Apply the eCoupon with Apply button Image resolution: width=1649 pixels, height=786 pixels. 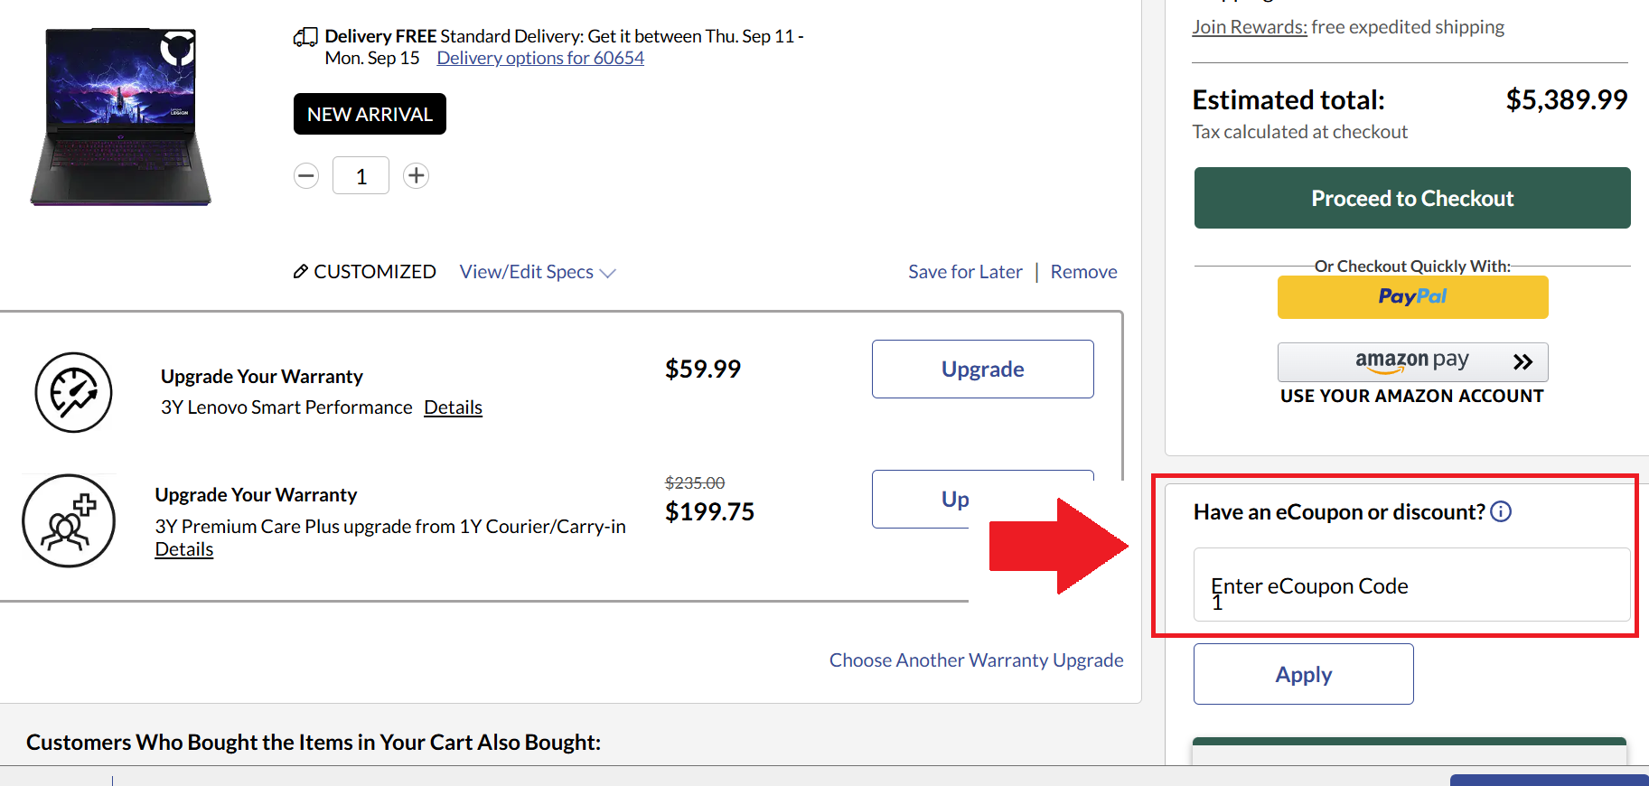1303,674
